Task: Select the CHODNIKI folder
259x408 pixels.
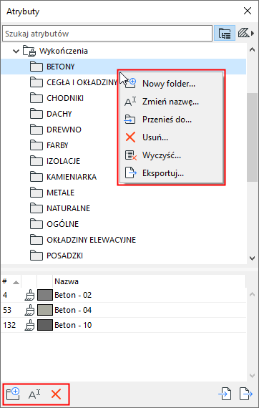Action: point(65,98)
